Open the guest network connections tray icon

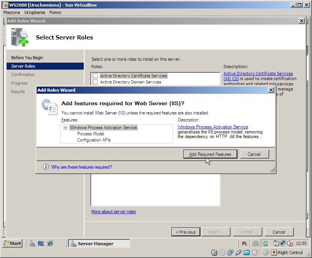(283, 243)
